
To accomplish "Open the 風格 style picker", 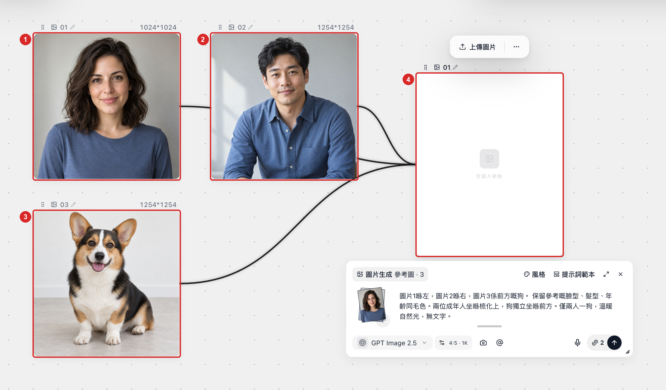I will (534, 274).
